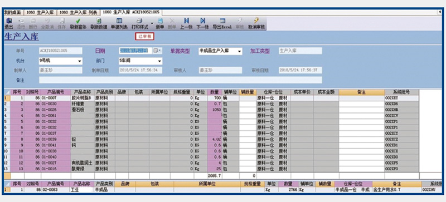This screenshot has width=446, height=202.
Task: Open the 日期 calendar picker
Action: click(x=157, y=51)
